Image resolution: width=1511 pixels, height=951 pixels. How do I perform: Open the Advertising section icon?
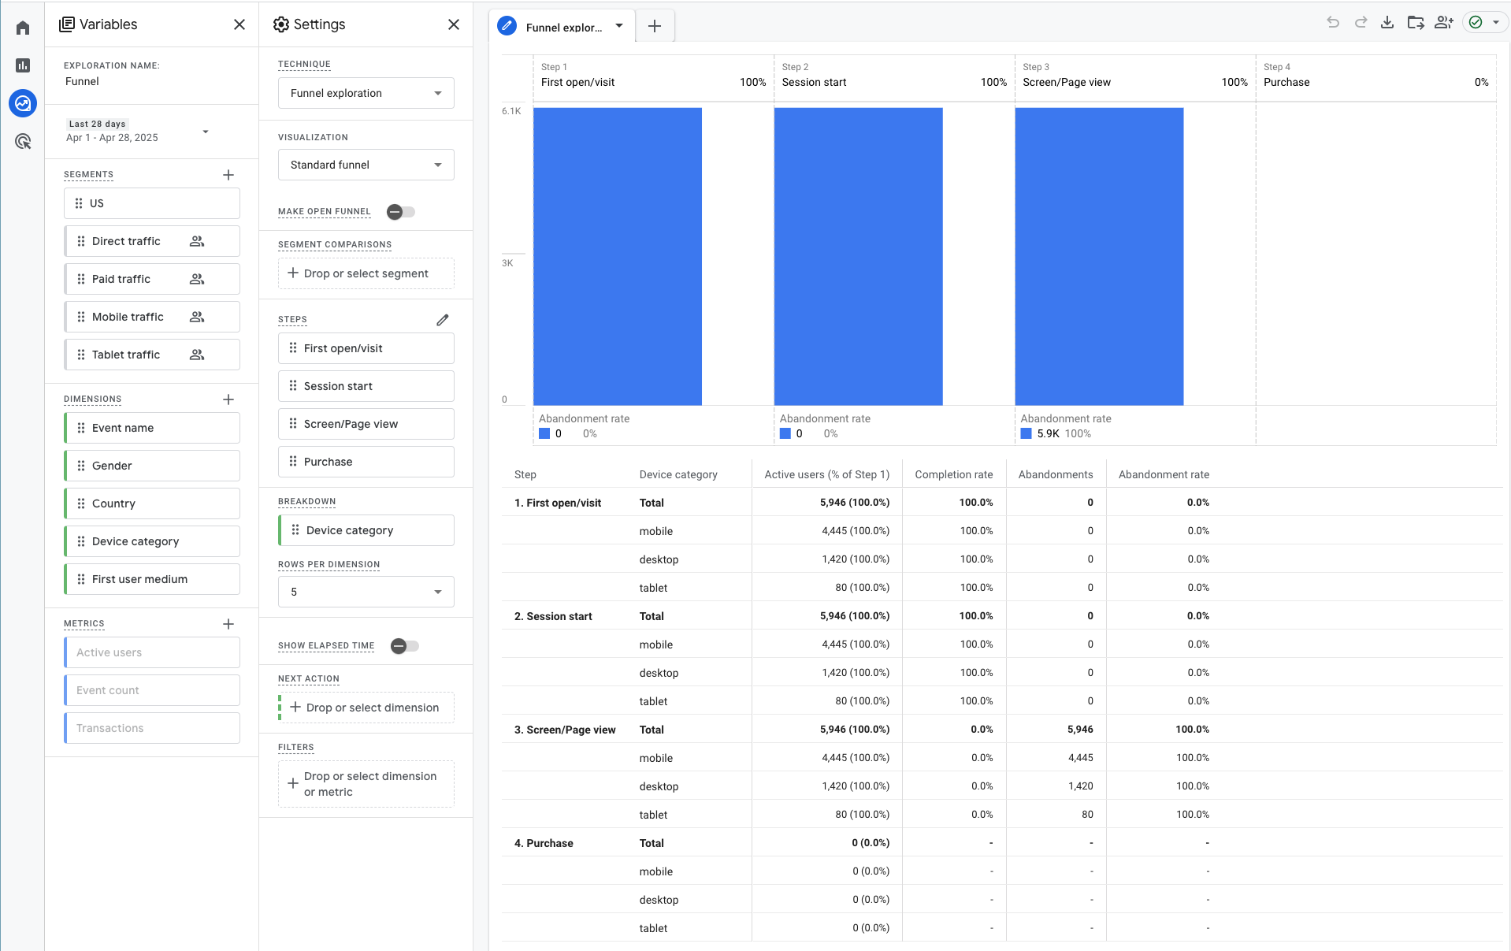point(22,141)
